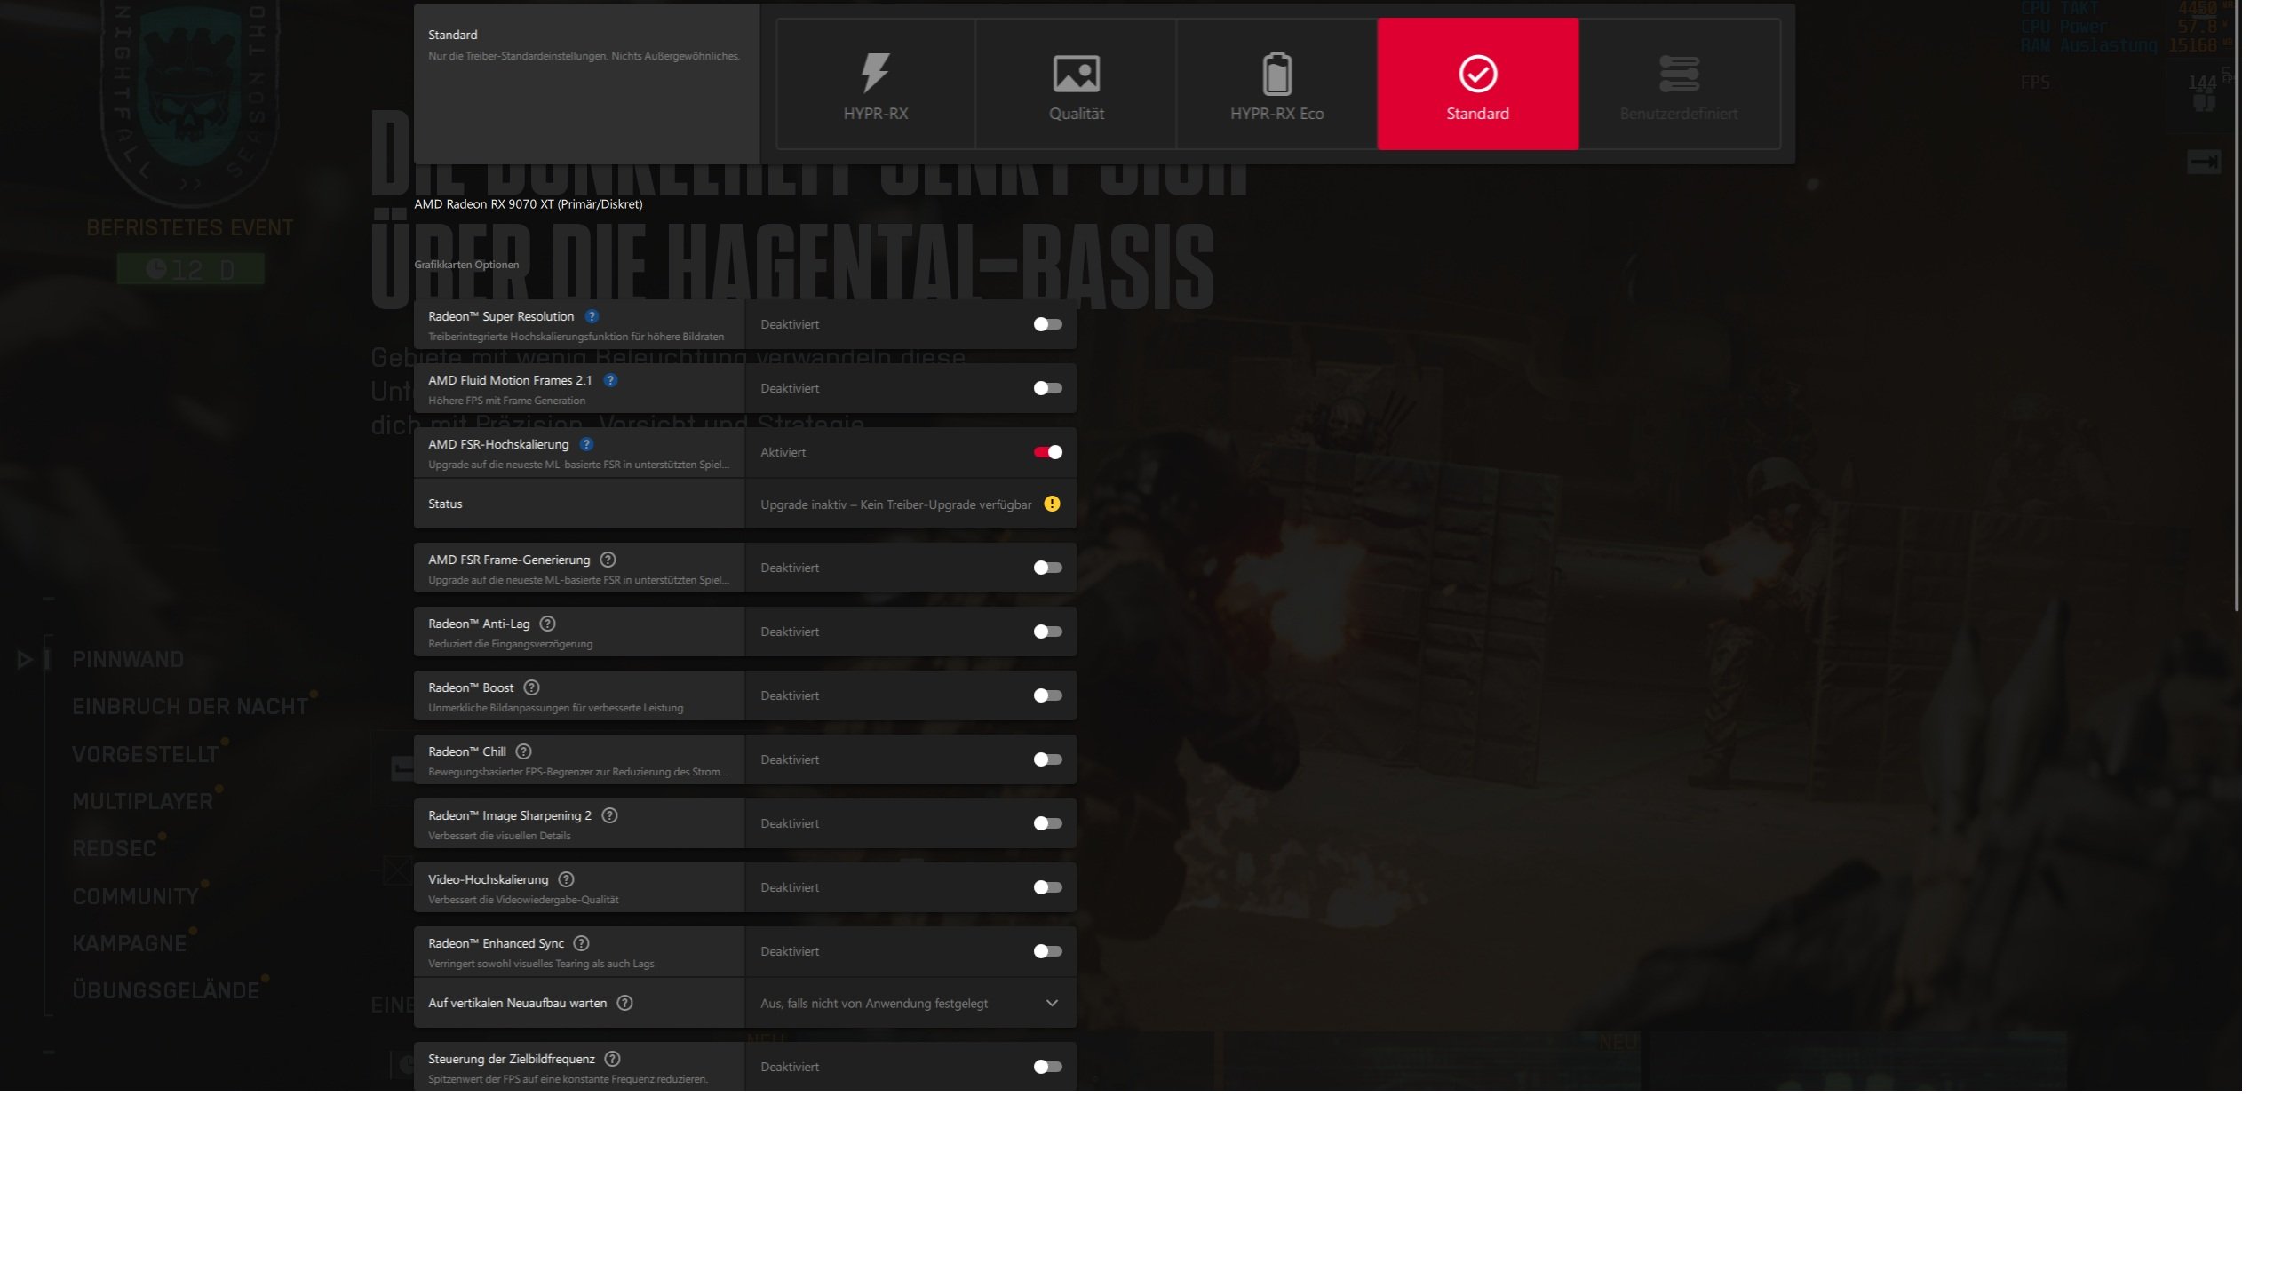Viewport: 2274px width, 1279px height.
Task: Select the HYPR-RX profile tile
Action: (x=875, y=84)
